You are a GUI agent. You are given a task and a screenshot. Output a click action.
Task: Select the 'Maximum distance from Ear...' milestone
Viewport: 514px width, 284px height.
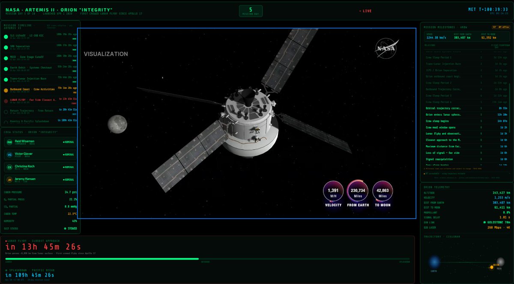click(x=466, y=147)
